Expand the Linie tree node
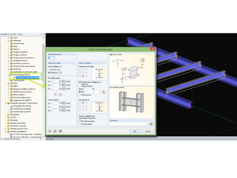The width and height of the screenshot is (237, 178). click(8, 38)
